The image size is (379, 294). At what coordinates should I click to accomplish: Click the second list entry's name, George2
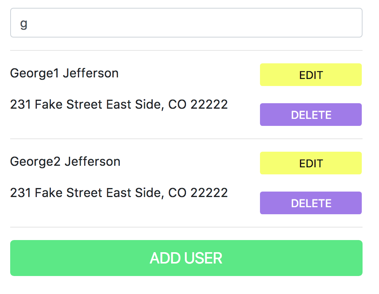pyautogui.click(x=35, y=161)
